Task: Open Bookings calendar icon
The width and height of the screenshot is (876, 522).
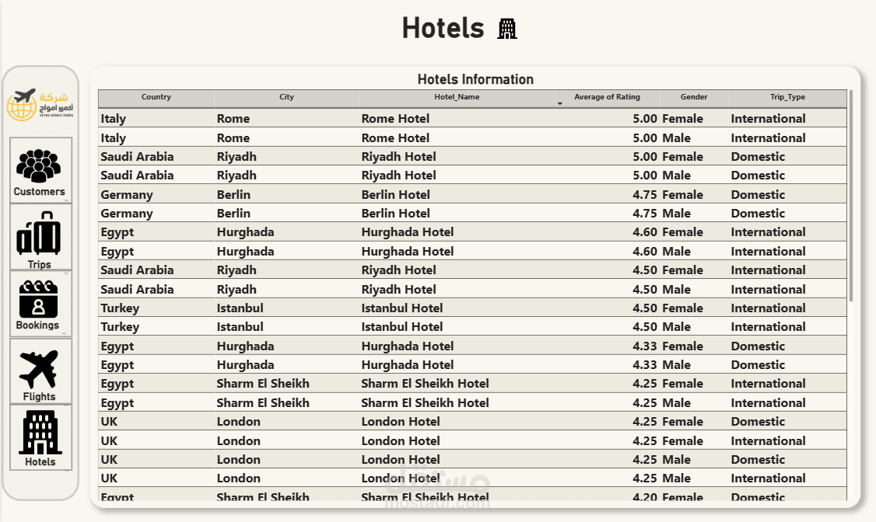Action: coord(39,300)
